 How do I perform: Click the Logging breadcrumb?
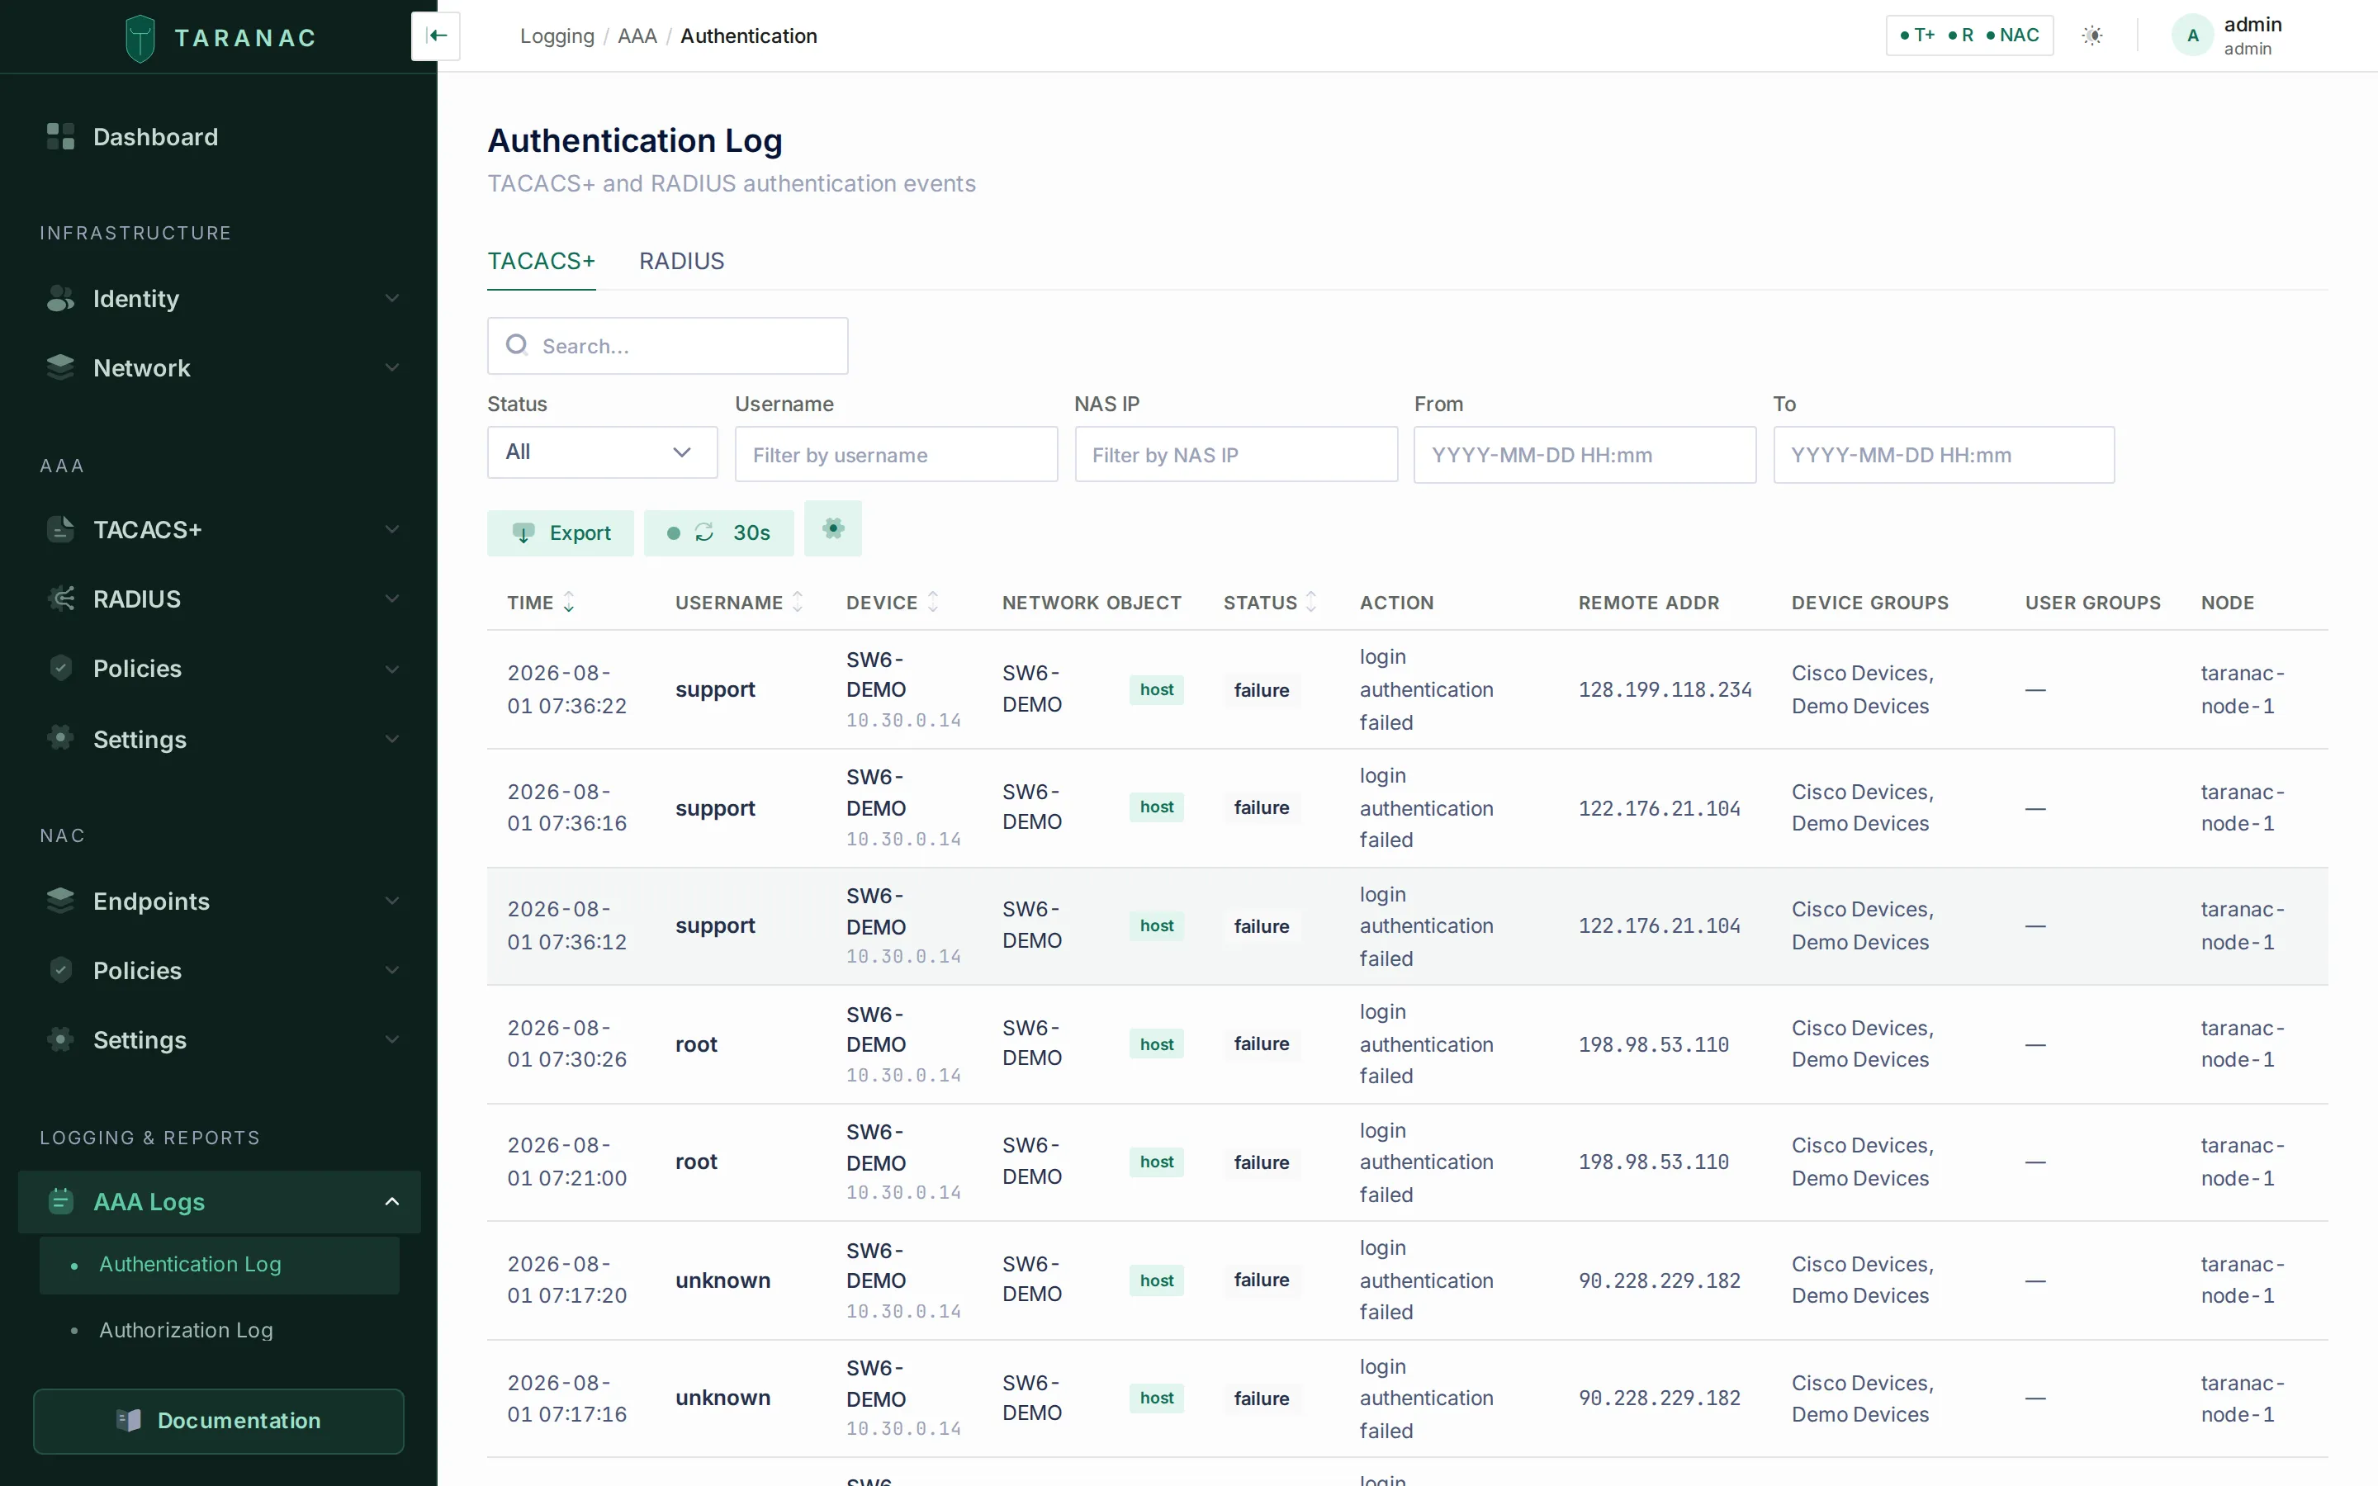[x=557, y=35]
